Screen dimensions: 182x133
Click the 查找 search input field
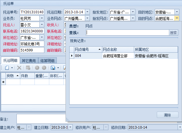click(127, 33)
